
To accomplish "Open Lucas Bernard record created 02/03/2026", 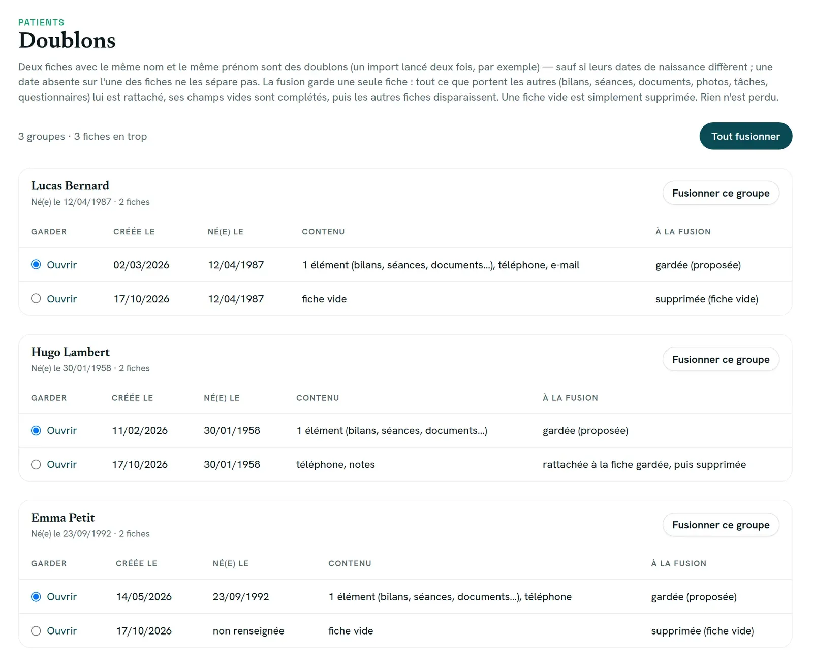I will pos(61,265).
